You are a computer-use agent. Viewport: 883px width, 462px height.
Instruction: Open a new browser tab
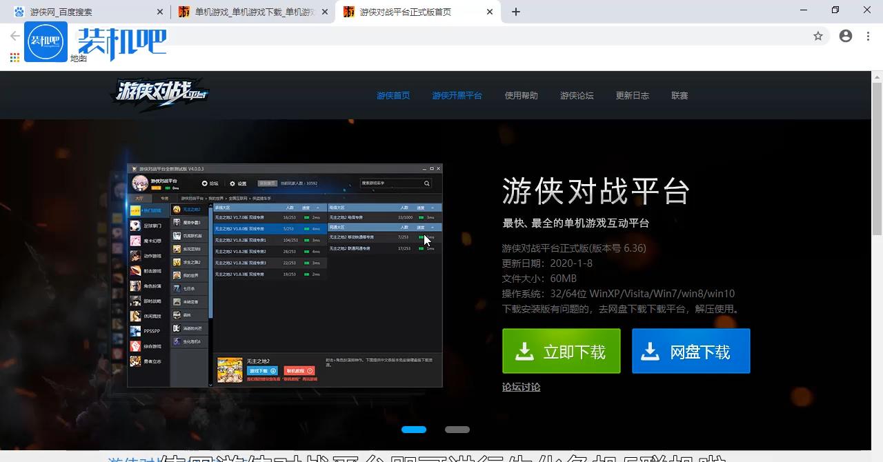pos(516,12)
